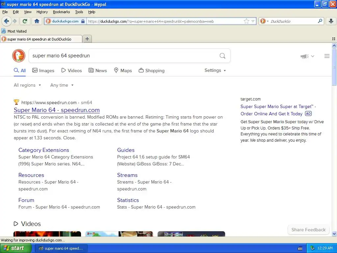Open the second video thumbnail
Viewport: 337px width, 253px height.
click(119, 234)
